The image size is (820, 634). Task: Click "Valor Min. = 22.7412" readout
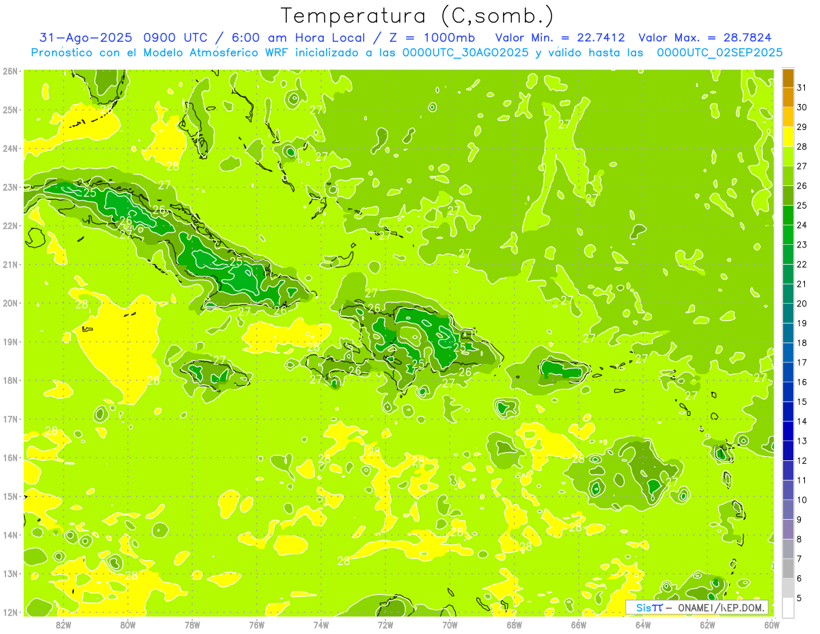[560, 38]
